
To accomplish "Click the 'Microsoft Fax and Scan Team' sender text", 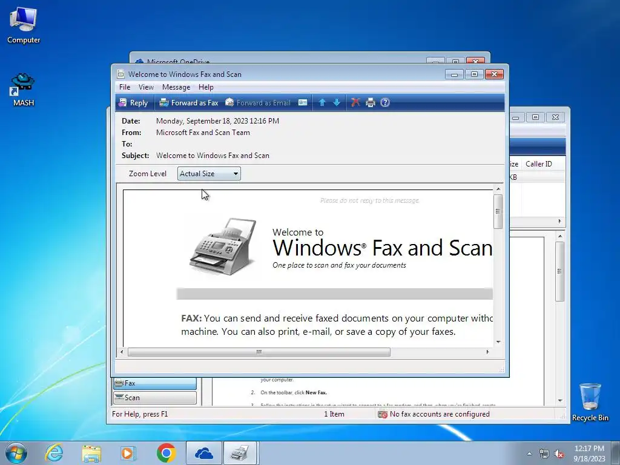I will 203,133.
